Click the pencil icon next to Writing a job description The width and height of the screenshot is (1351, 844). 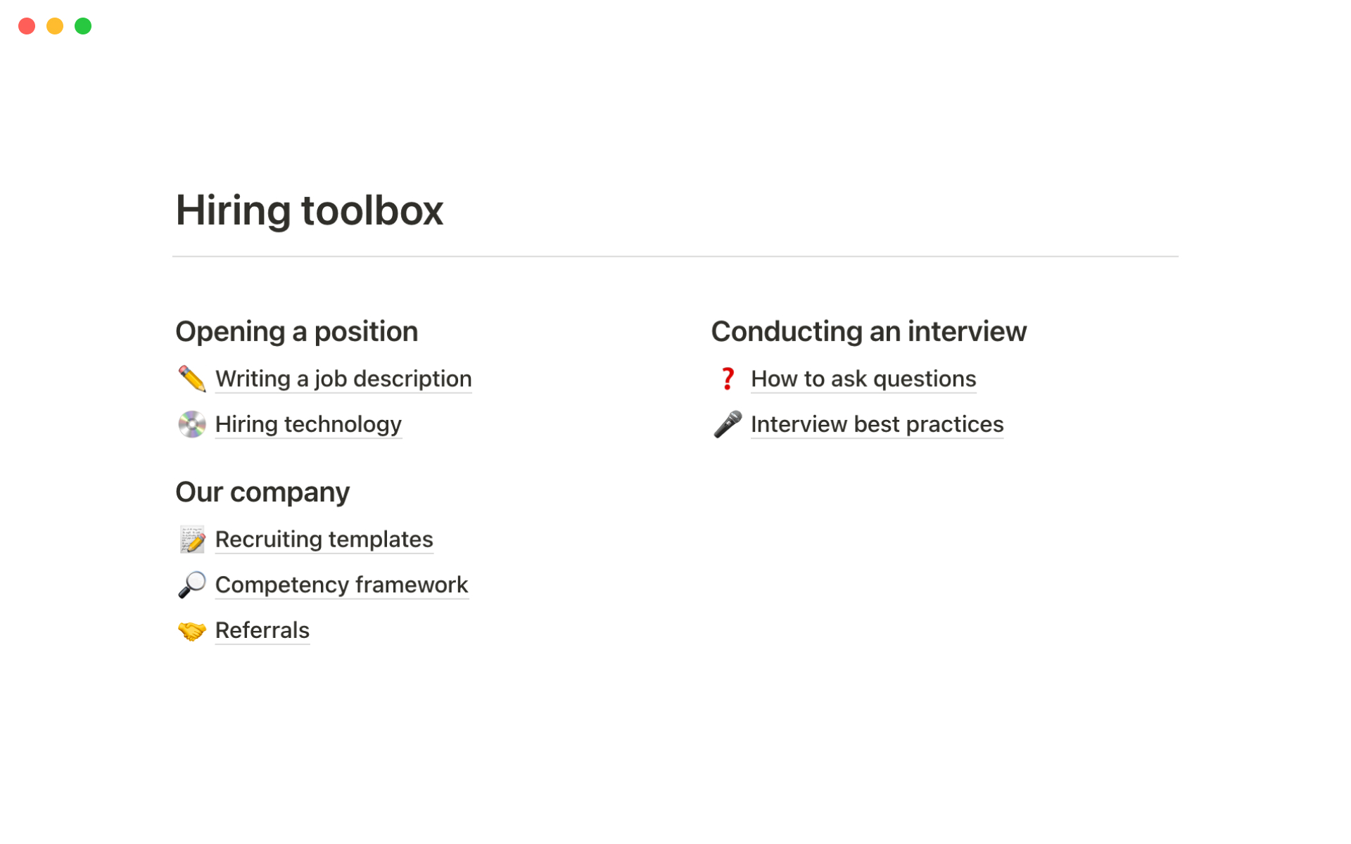[x=191, y=378]
